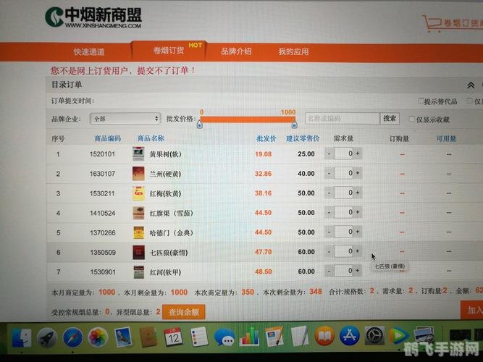Open Reminders list icon in dock

point(198,337)
